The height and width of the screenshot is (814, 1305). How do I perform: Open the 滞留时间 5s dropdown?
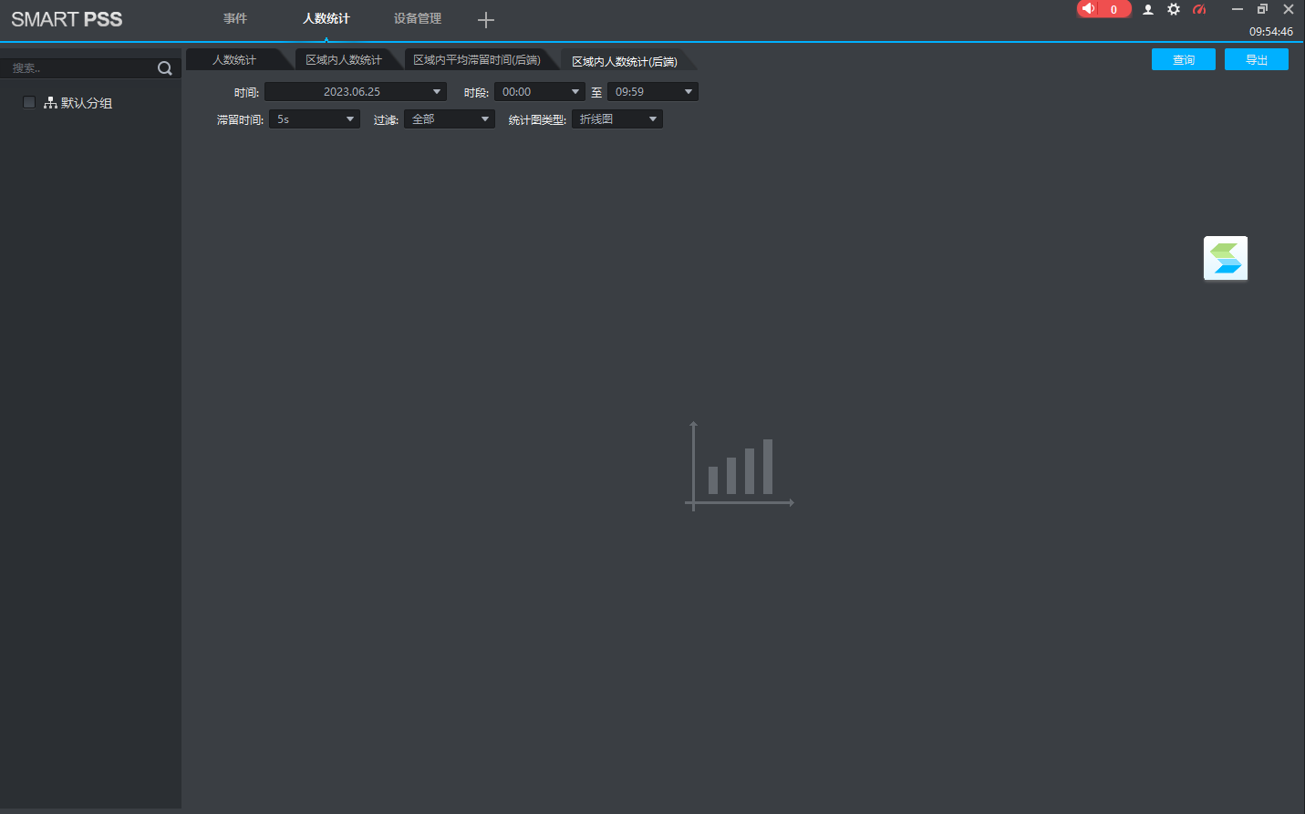tap(315, 119)
